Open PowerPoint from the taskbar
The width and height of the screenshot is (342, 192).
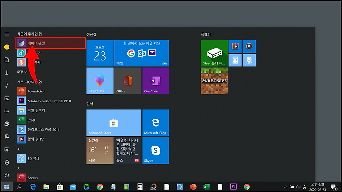(193, 187)
